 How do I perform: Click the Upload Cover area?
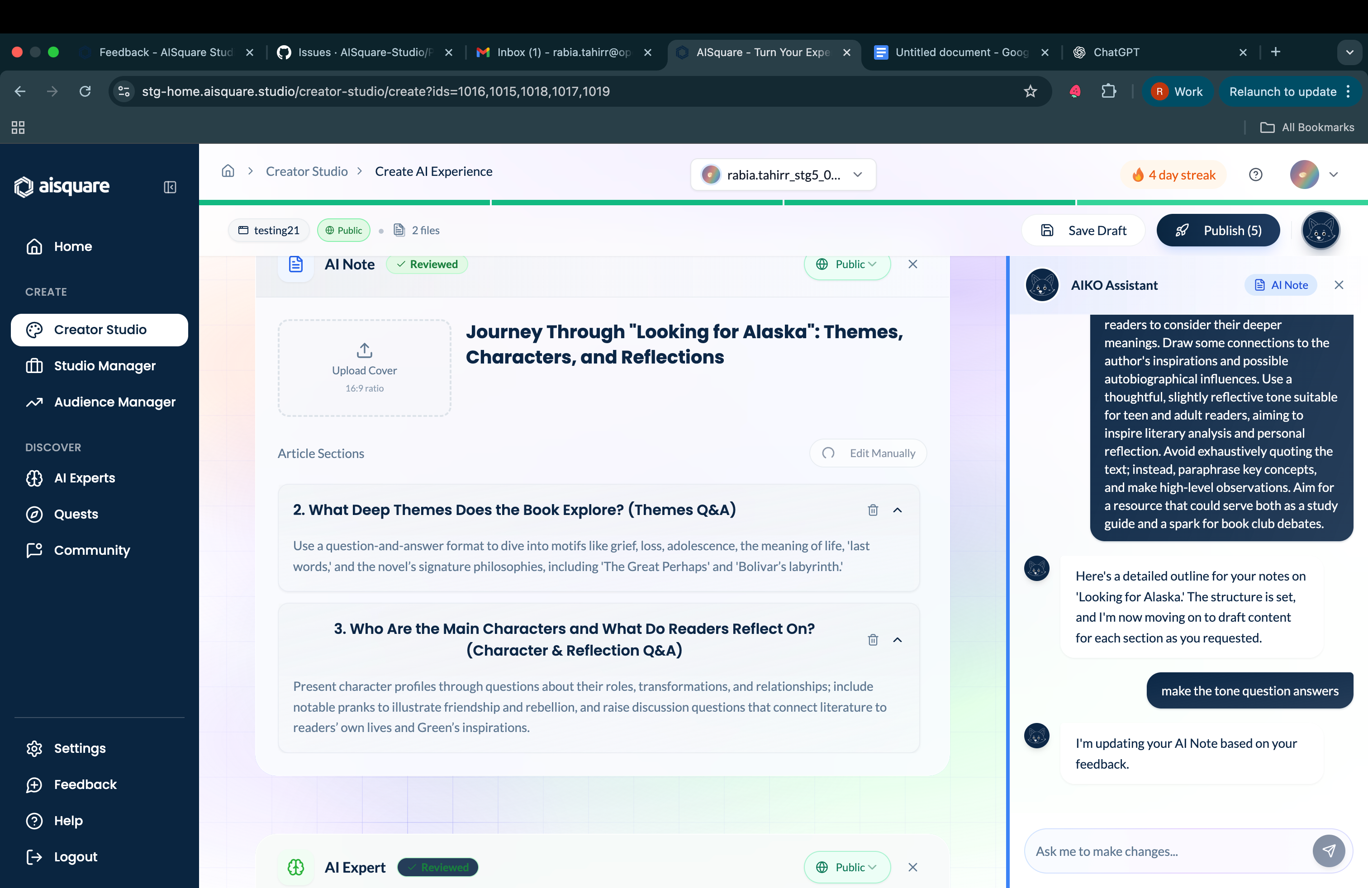pos(365,368)
